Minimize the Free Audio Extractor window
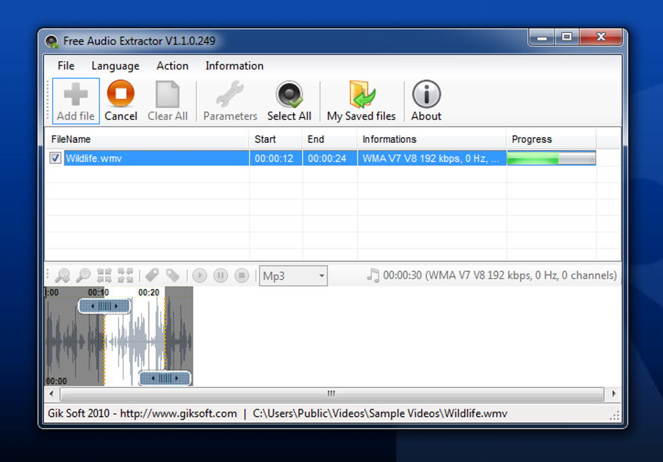 point(542,38)
